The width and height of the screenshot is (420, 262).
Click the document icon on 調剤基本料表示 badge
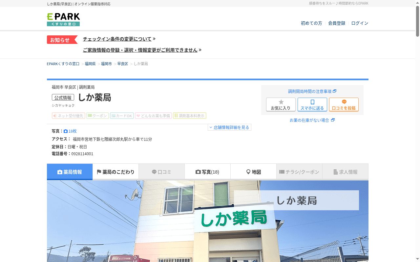tap(176, 116)
